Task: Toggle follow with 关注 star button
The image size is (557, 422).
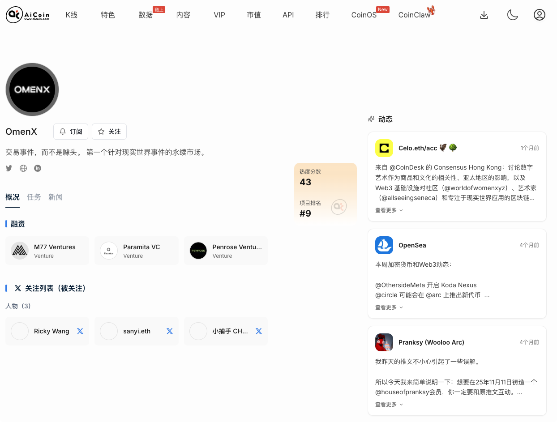Action: 109,132
